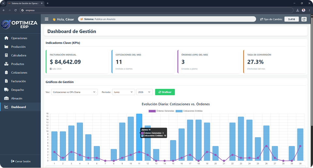313x168 pixels.
Task: Open Calculadora from the sidebar
Action: [20, 55]
